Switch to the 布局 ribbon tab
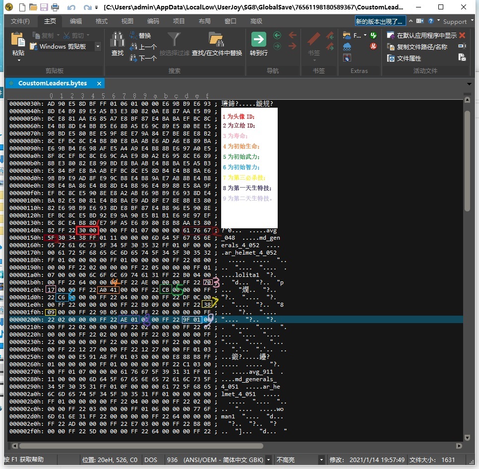This screenshot has width=479, height=469. click(205, 21)
